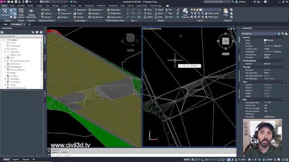The image size is (289, 162).
Task: Switch to the Start drawing tab
Action: coord(5,24)
